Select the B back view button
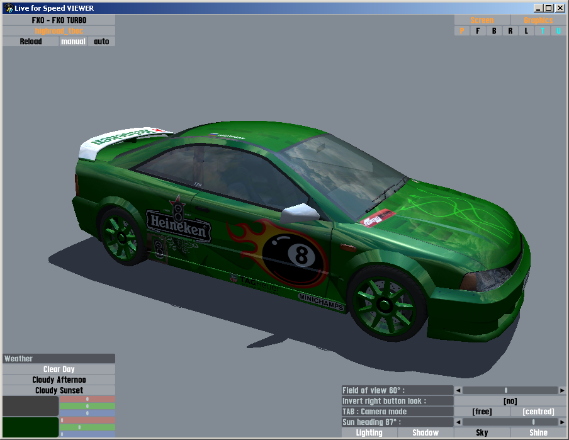The height and width of the screenshot is (440, 569). pos(494,31)
